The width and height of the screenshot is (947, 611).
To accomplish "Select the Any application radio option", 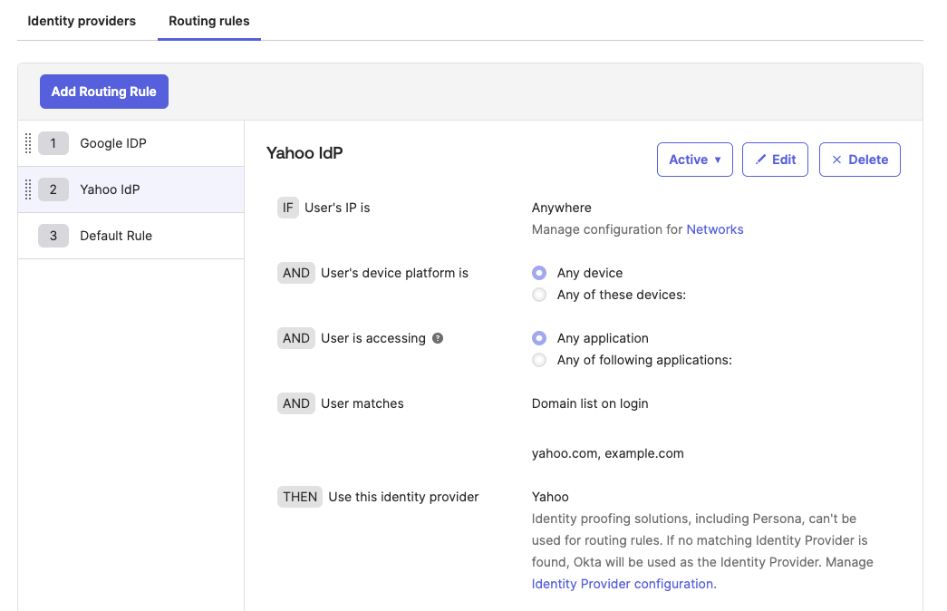I will click(x=539, y=338).
